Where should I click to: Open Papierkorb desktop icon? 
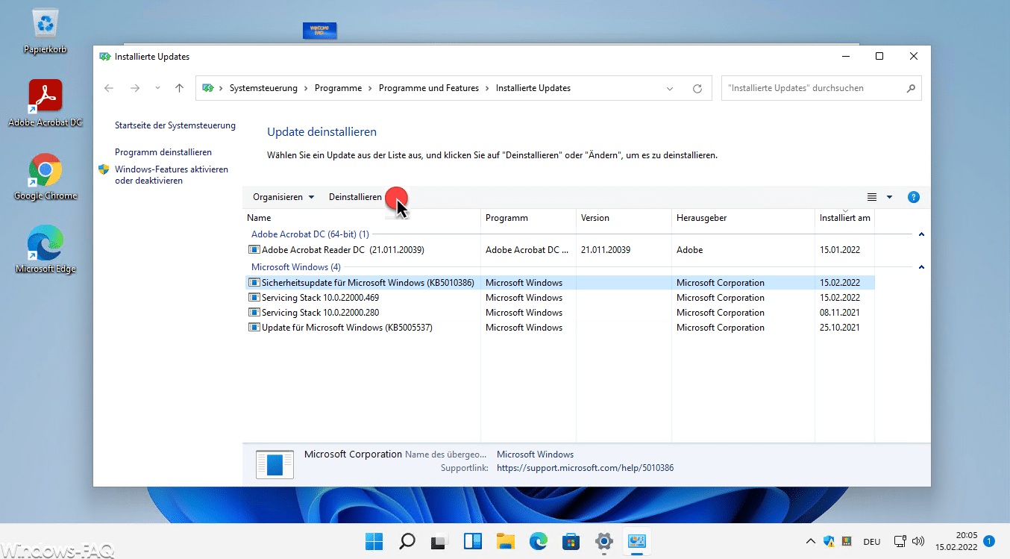(46, 32)
